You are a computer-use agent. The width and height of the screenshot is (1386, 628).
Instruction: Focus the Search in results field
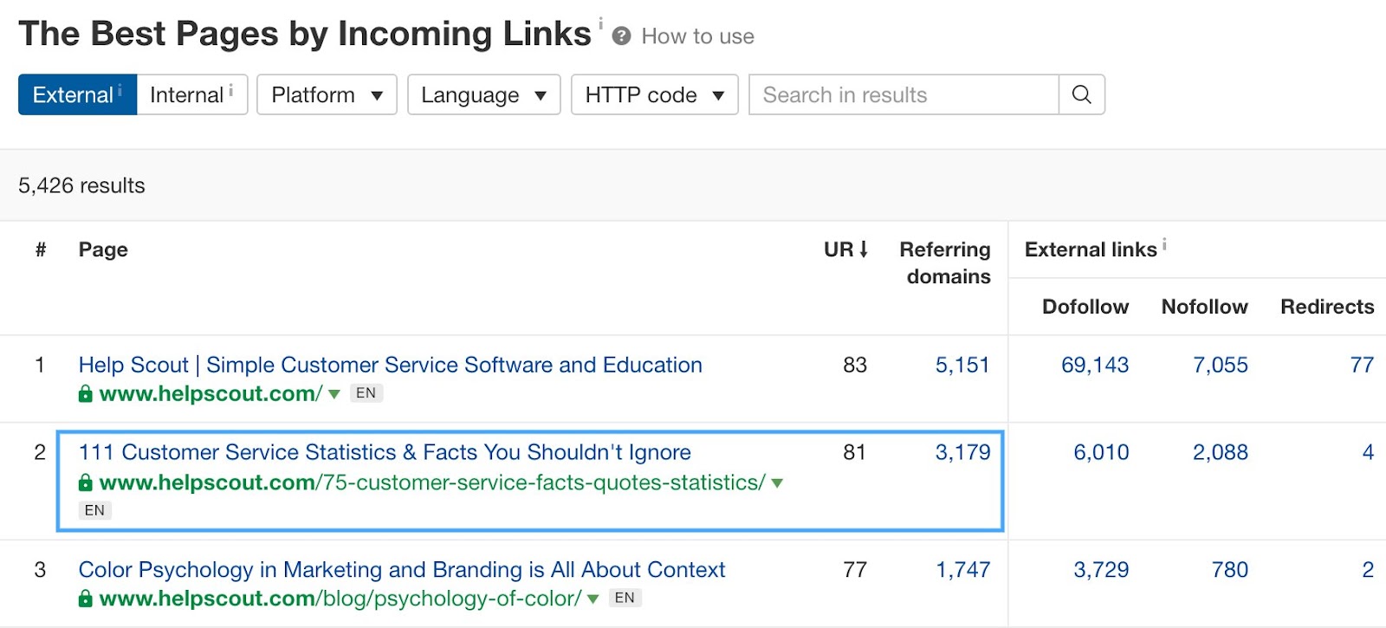tap(903, 94)
